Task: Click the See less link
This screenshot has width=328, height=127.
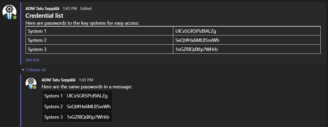Action: [32, 60]
